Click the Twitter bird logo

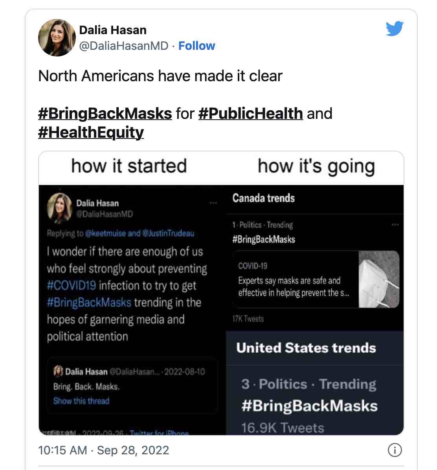click(x=395, y=29)
